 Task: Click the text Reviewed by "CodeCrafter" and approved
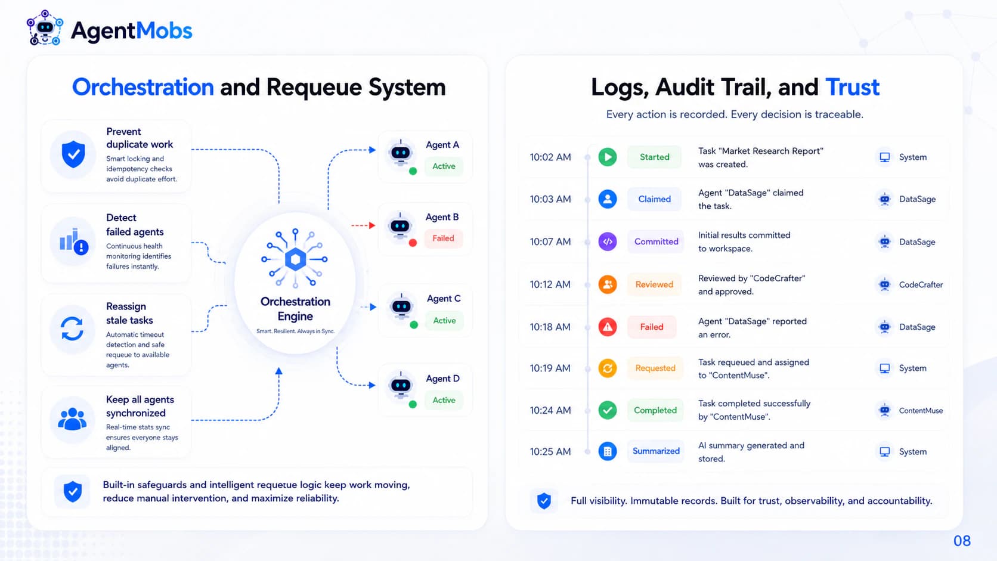click(751, 284)
